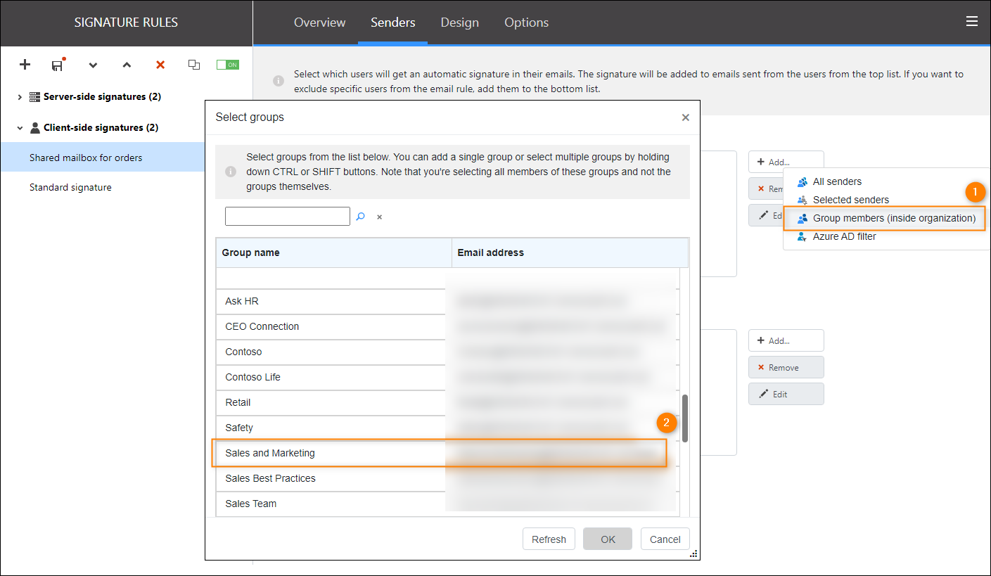The width and height of the screenshot is (991, 576).
Task: Refresh the groups list
Action: (549, 539)
